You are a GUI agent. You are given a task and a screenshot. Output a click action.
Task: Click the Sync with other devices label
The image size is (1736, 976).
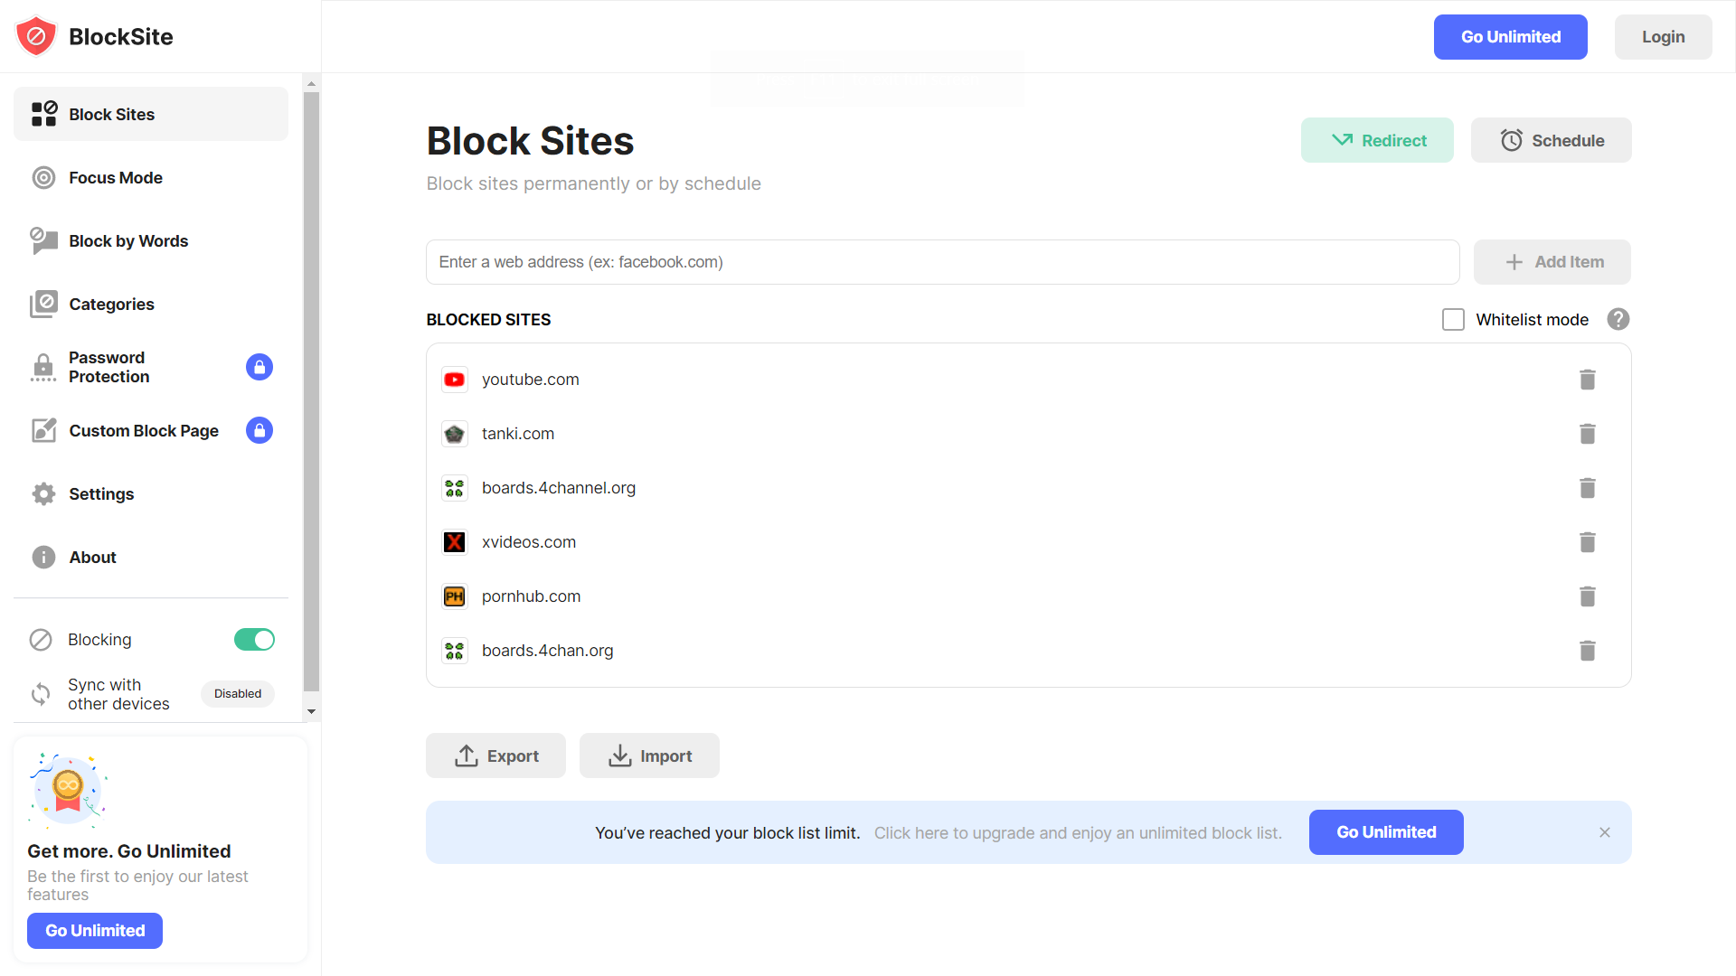[x=118, y=694]
